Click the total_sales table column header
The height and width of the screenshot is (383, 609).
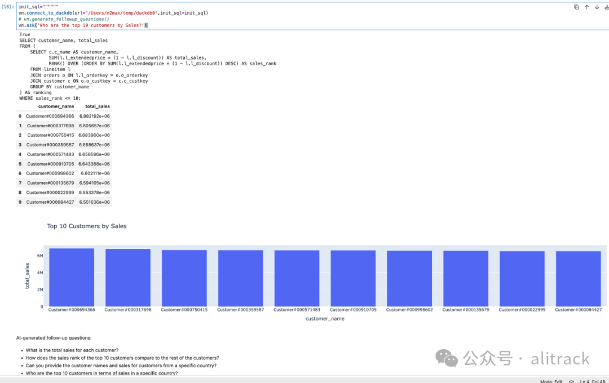[98, 106]
